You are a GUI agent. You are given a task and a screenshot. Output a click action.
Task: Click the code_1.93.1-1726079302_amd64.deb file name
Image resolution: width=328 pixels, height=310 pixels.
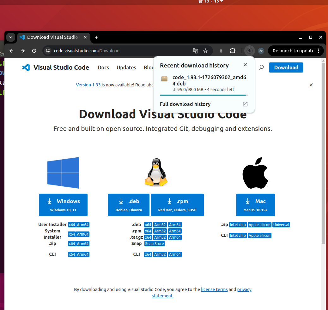[x=209, y=80]
